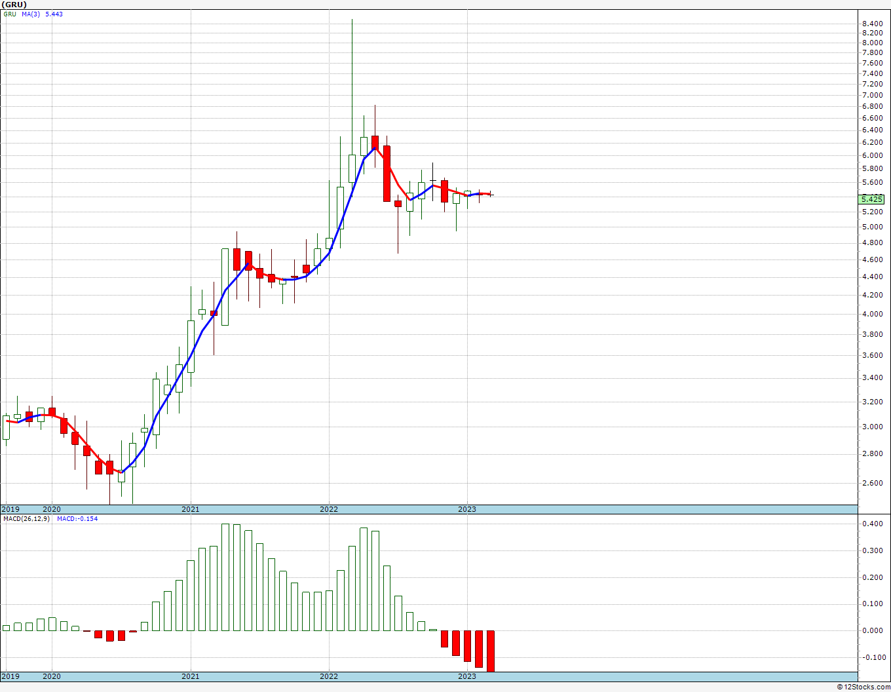Click 5.600 on the price axis
This screenshot has height=692, width=891.
click(872, 182)
